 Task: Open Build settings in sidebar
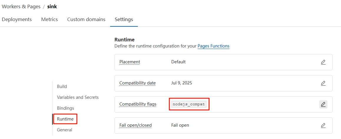coord(62,87)
